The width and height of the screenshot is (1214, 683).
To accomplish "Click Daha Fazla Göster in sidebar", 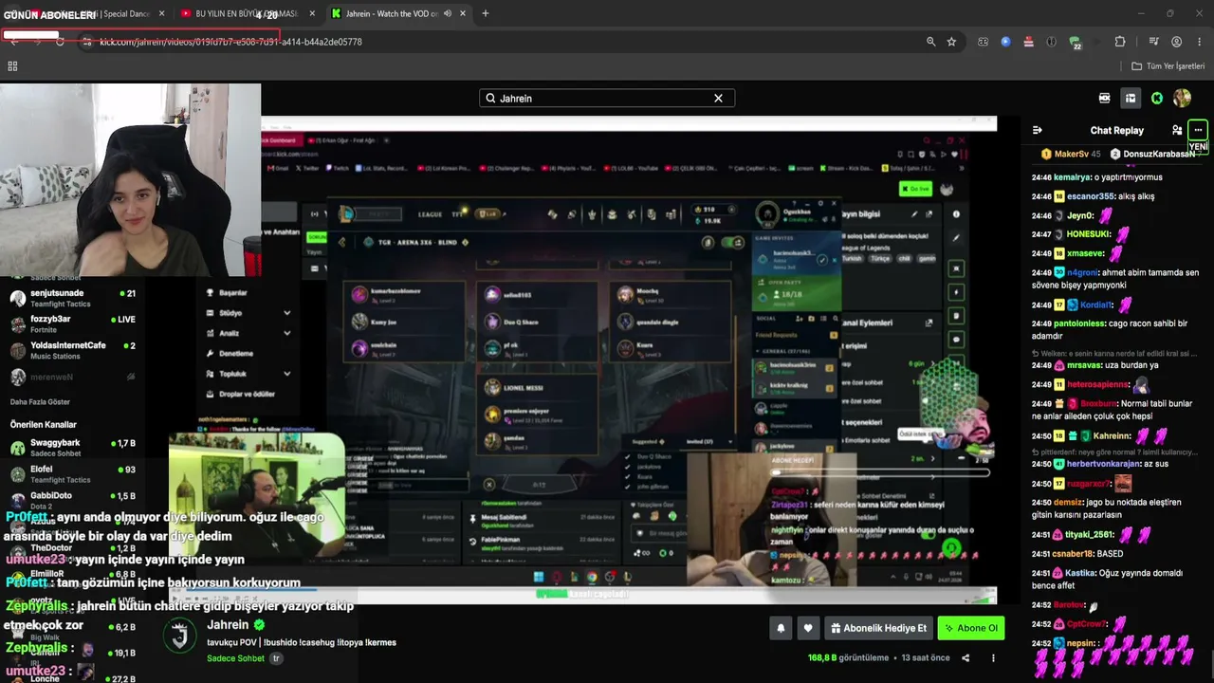I will click(40, 402).
